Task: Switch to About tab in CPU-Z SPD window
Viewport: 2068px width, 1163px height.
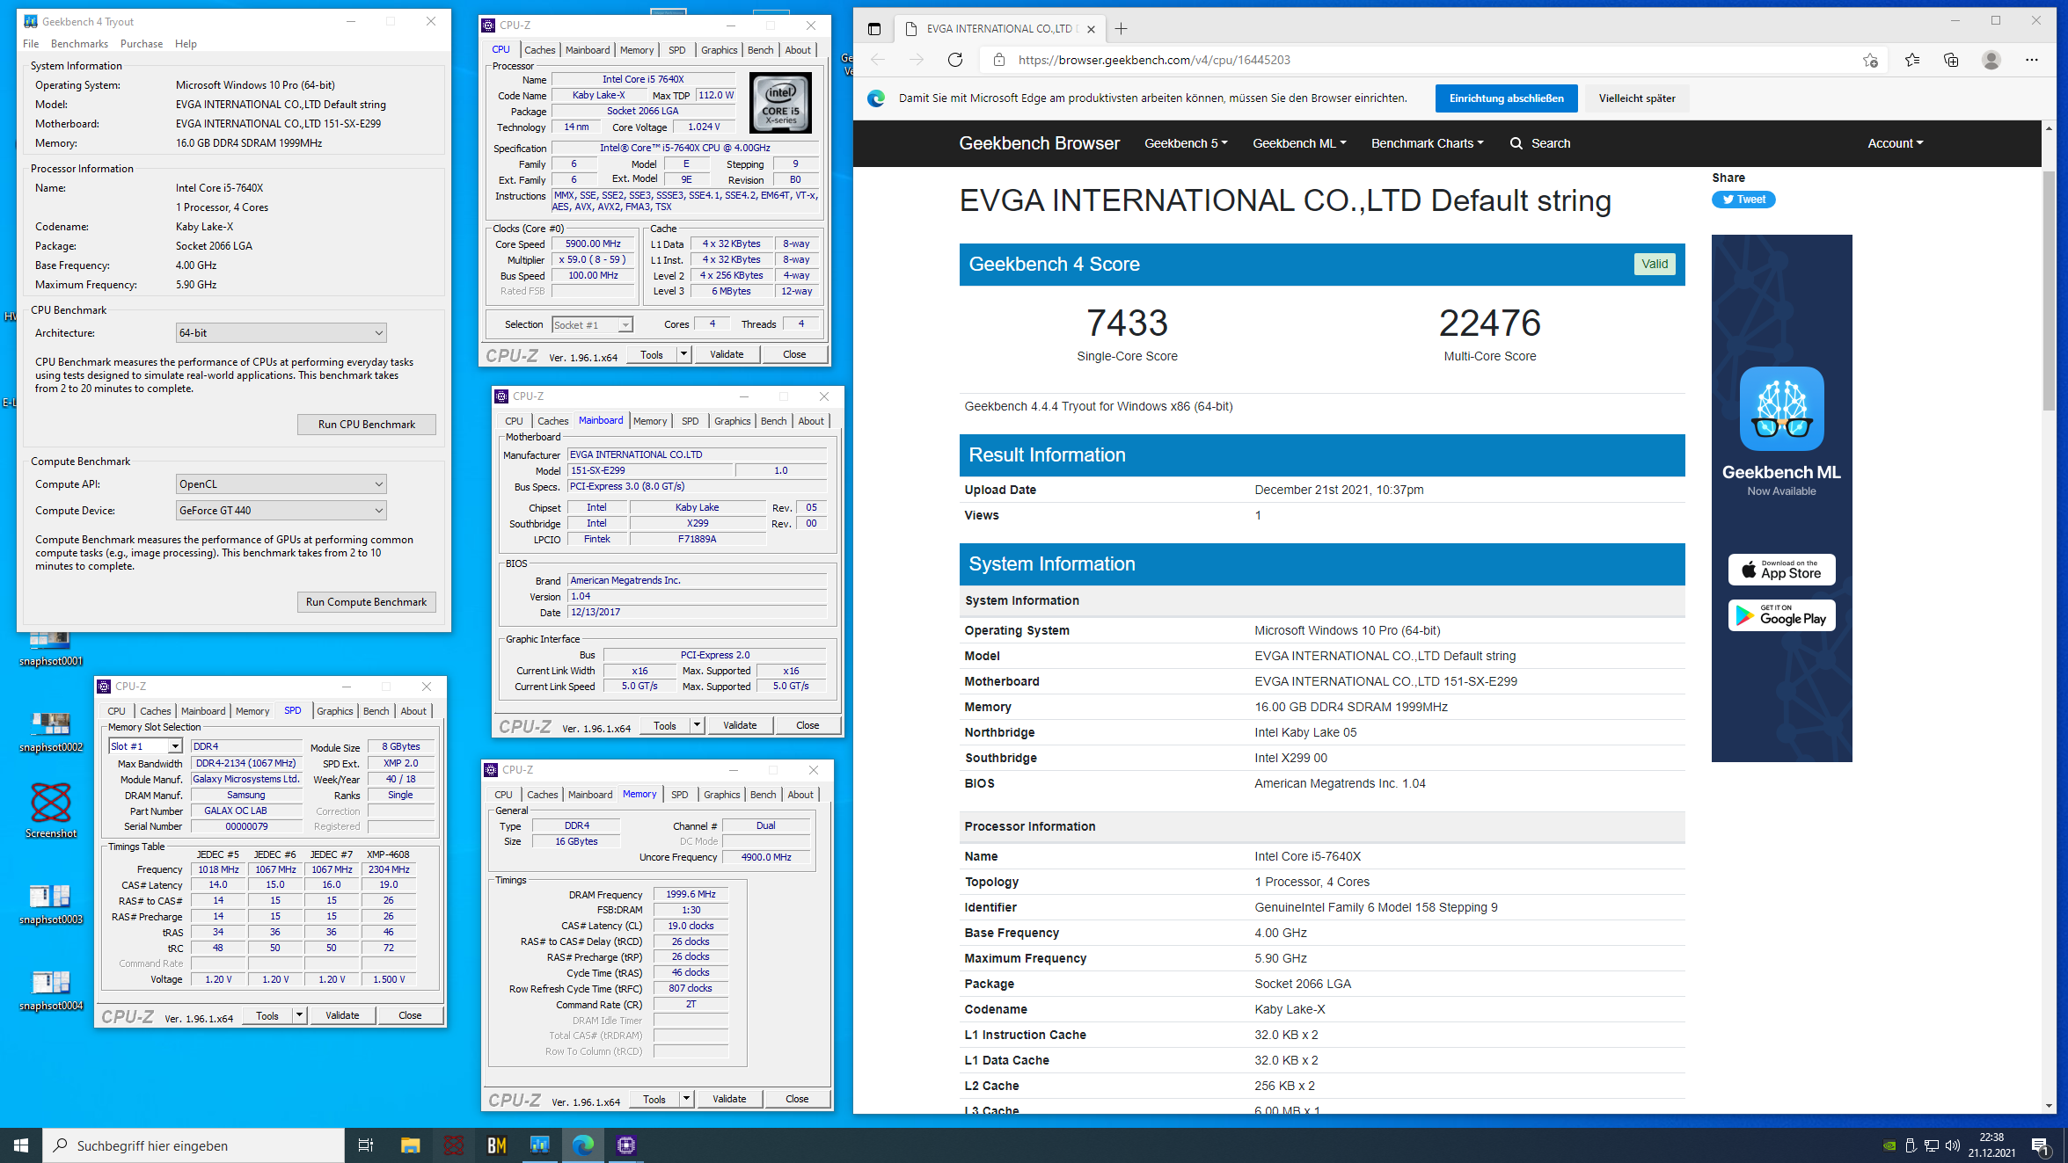Action: [x=413, y=711]
